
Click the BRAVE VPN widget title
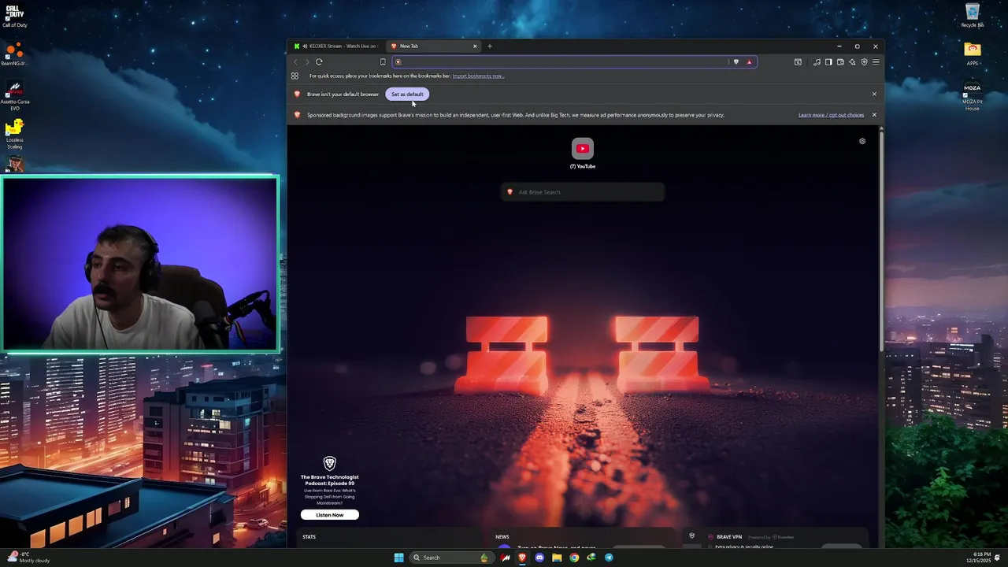tap(729, 537)
